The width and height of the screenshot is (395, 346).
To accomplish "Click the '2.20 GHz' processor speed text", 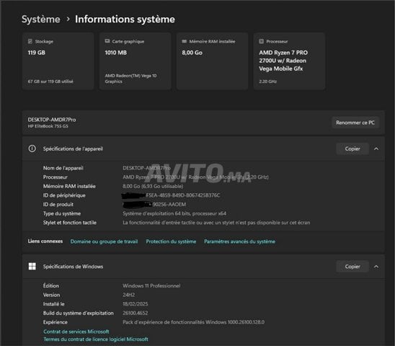I will 268,81.
